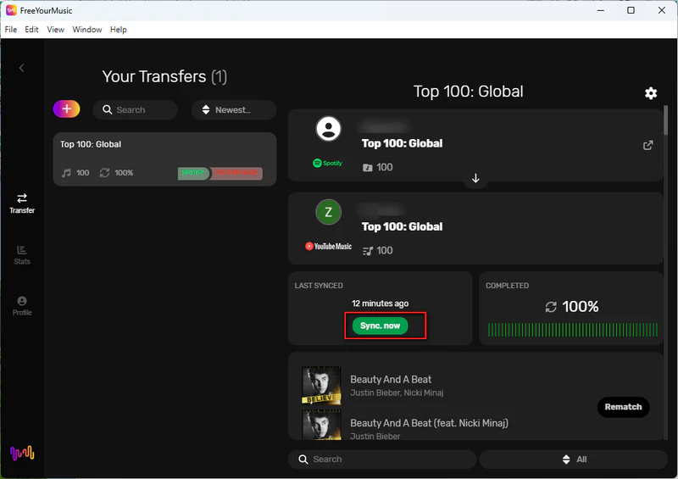Click the Rematch button
The image size is (678, 479).
pyautogui.click(x=623, y=407)
